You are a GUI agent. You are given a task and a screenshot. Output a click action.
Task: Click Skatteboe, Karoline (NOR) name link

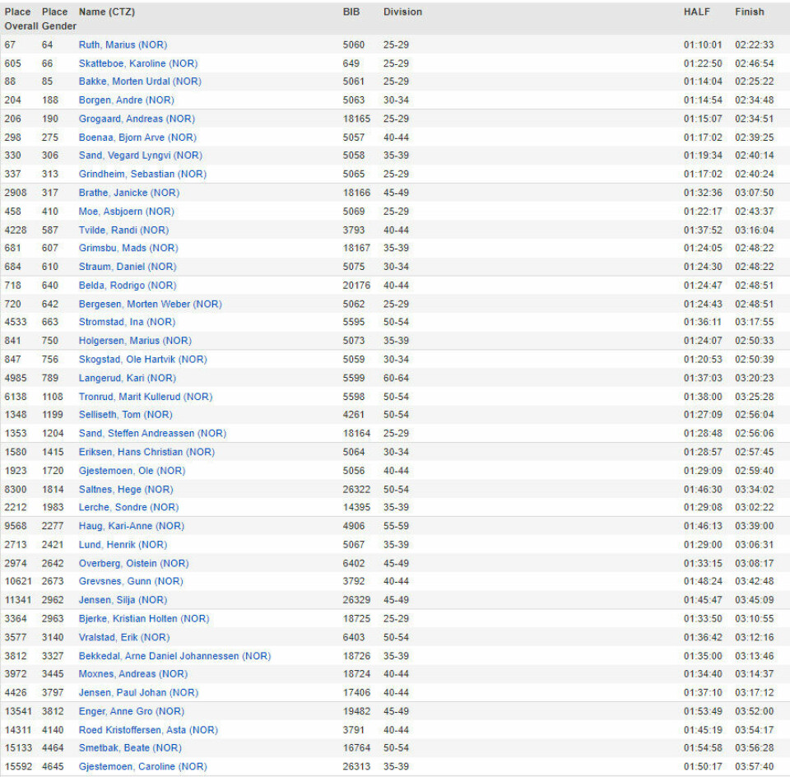pyautogui.click(x=137, y=63)
